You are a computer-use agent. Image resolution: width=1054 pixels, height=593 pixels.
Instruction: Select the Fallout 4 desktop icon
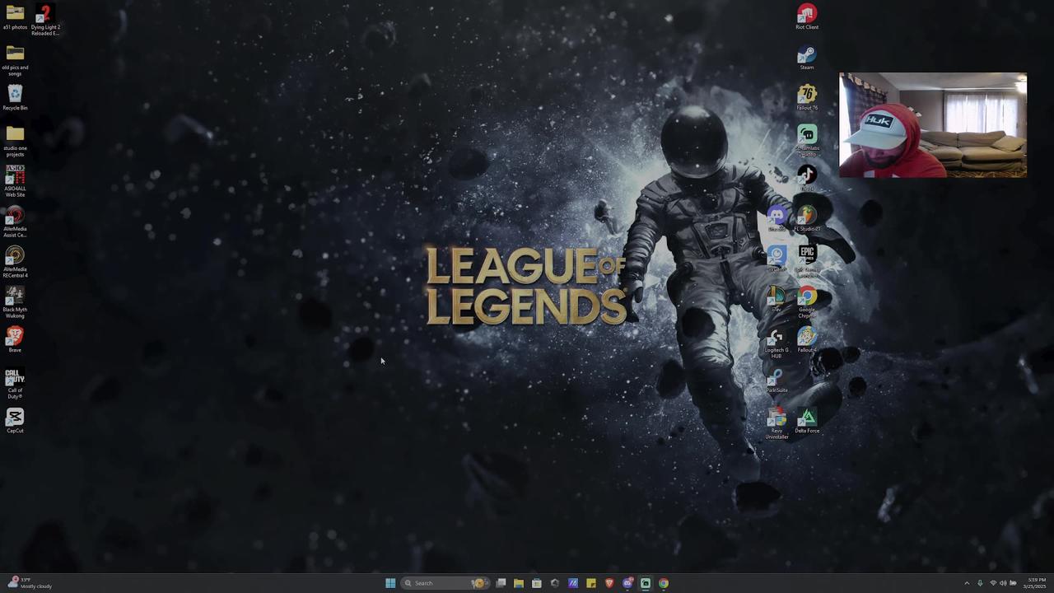point(807,340)
